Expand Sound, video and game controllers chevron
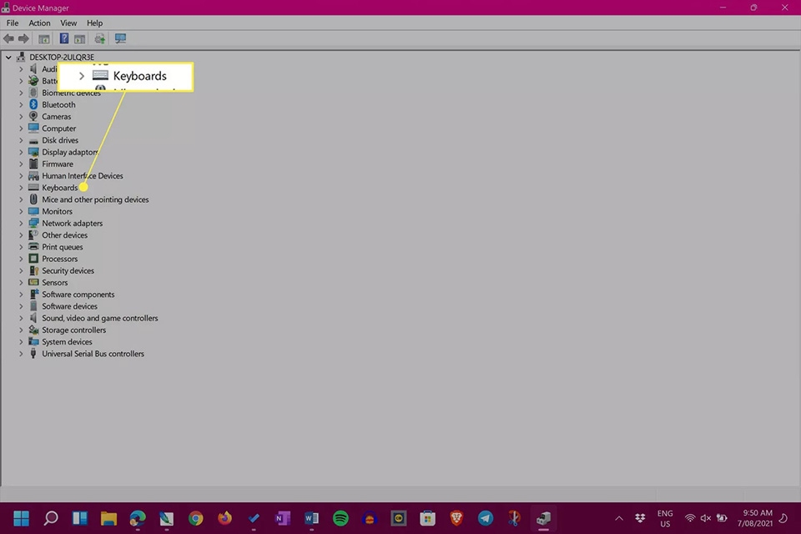The height and width of the screenshot is (534, 801). coord(21,319)
